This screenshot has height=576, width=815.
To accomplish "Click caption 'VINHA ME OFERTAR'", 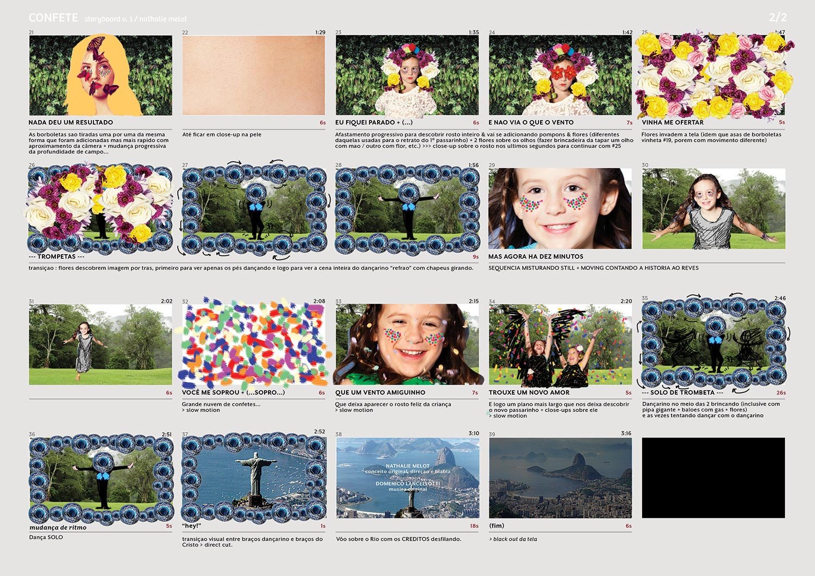I will click(673, 123).
